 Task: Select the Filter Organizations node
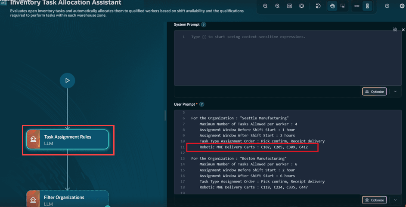pos(67,199)
